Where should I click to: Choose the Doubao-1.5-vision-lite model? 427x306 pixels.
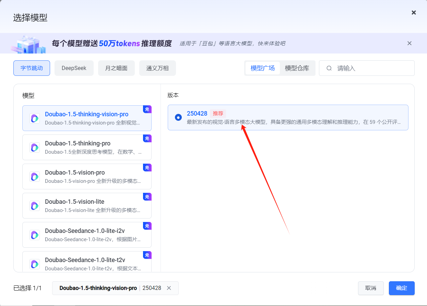[x=87, y=205]
